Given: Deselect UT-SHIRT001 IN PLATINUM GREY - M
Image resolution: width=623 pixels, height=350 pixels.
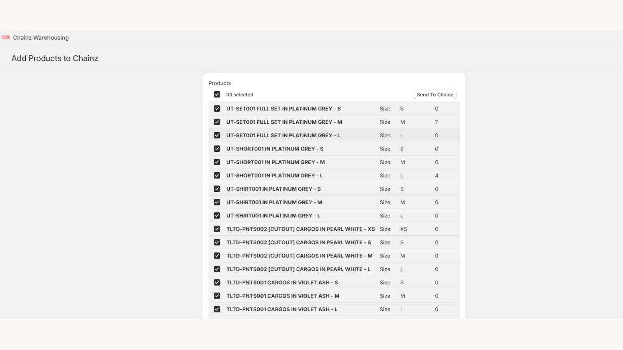Looking at the screenshot, I should [x=217, y=202].
